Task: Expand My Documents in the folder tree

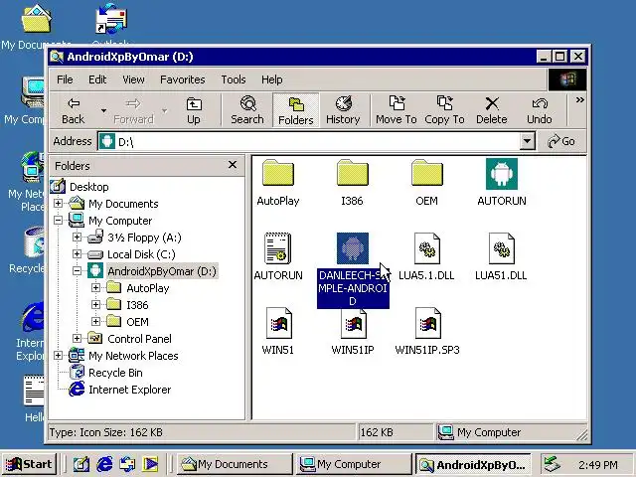Action: pos(58,203)
